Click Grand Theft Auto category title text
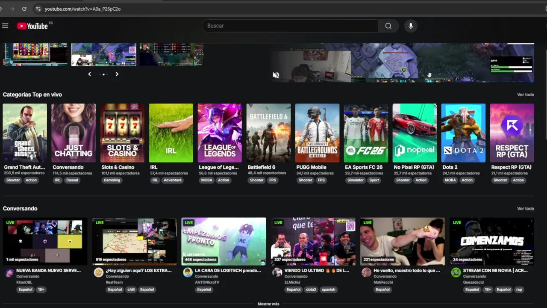 coord(24,167)
